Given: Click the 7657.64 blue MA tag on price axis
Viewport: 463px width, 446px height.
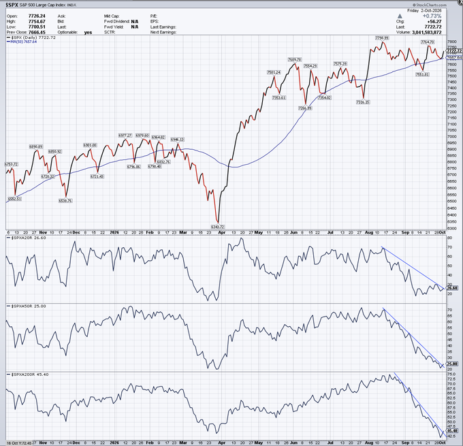Looking at the screenshot, I should click(455, 57).
